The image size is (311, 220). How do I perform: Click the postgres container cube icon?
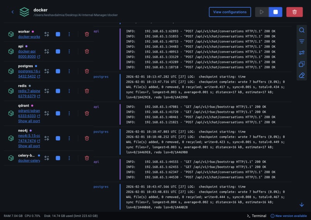coord(11,71)
